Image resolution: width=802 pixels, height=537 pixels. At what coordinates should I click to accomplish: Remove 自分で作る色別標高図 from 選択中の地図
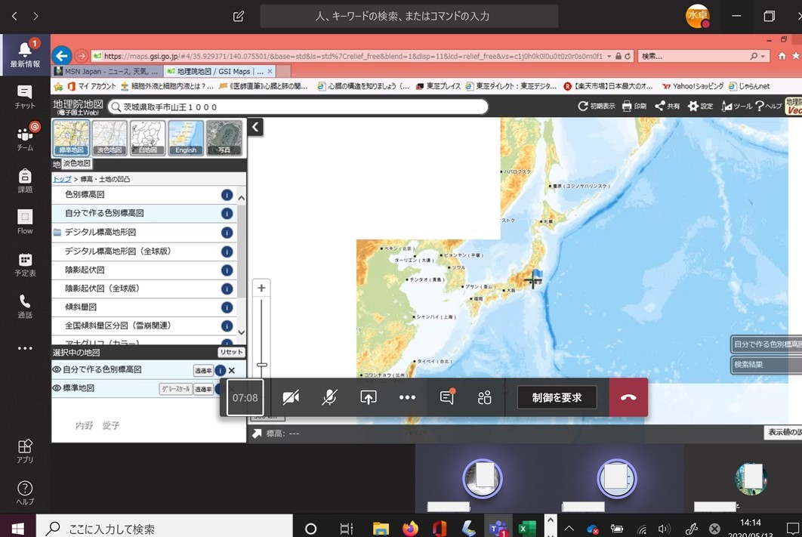232,370
